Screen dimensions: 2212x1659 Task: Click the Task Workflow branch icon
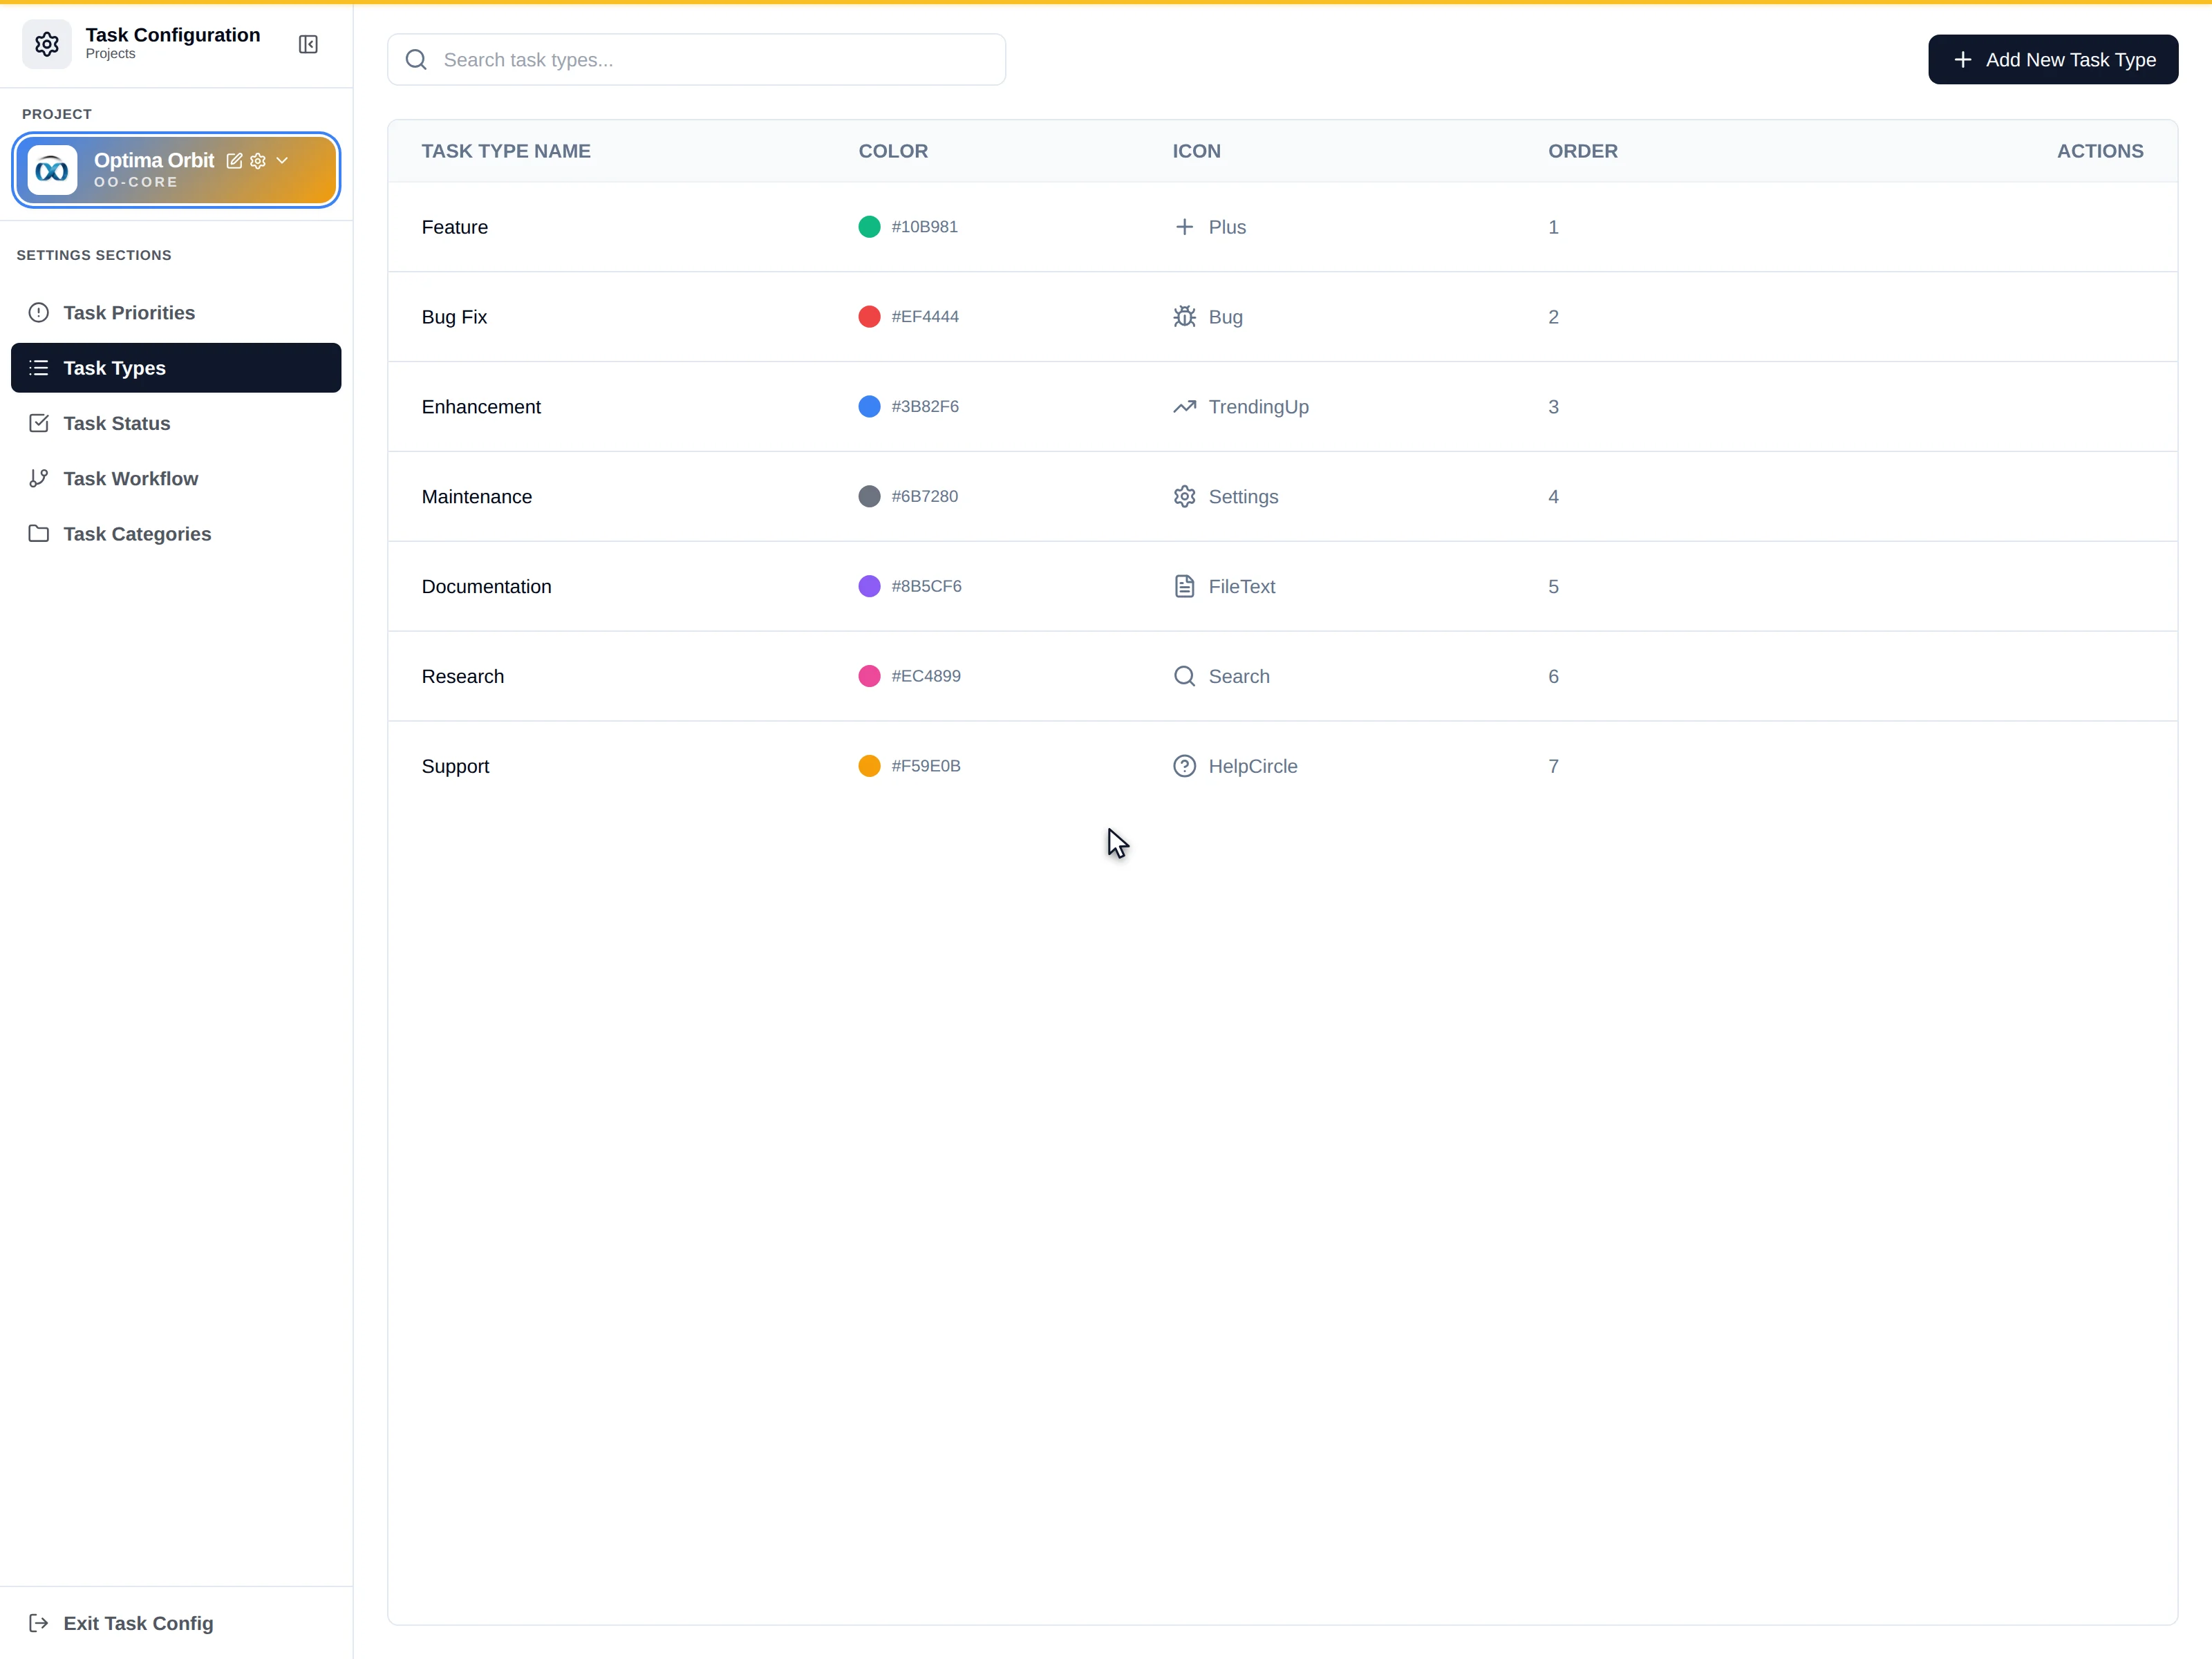pos(39,479)
